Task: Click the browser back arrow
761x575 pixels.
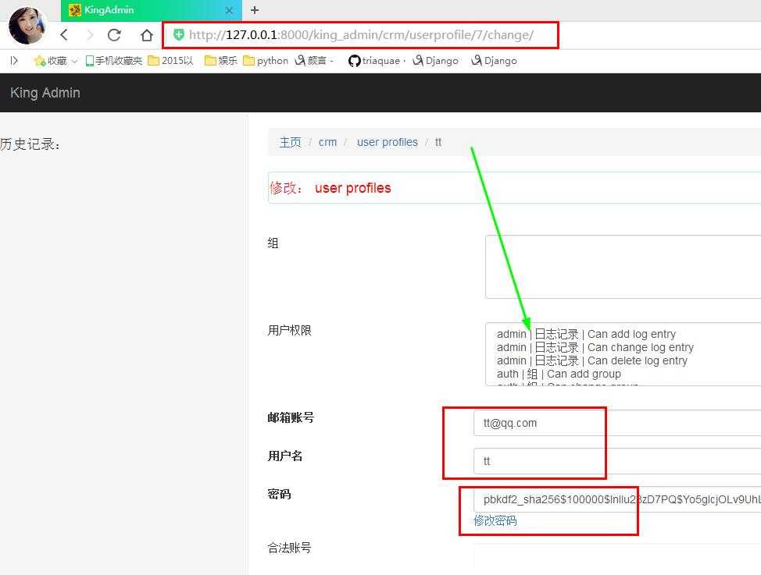Action: click(x=64, y=35)
